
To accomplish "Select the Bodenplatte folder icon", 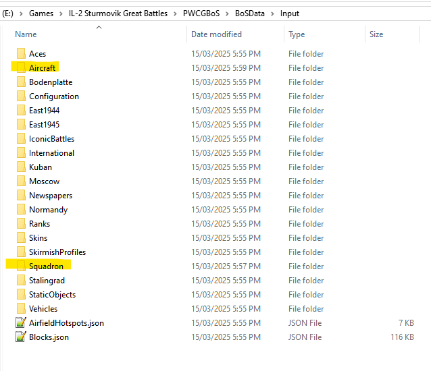I will point(21,82).
